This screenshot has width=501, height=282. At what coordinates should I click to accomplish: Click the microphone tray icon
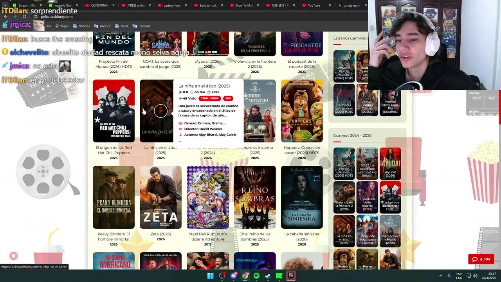click(449, 276)
